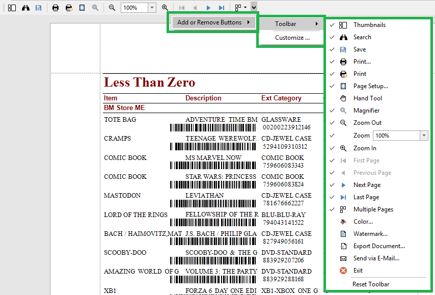The height and width of the screenshot is (295, 435).
Task: Click the Zoom 100% field in the menu
Action: pyautogui.click(x=396, y=136)
